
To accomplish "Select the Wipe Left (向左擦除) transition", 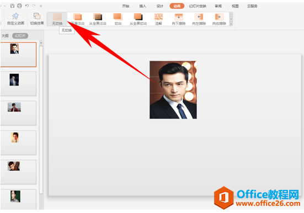I will point(199,19).
